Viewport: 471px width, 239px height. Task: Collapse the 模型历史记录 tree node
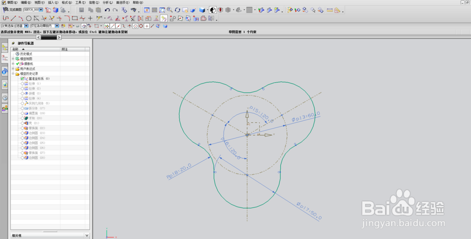[x=13, y=73]
